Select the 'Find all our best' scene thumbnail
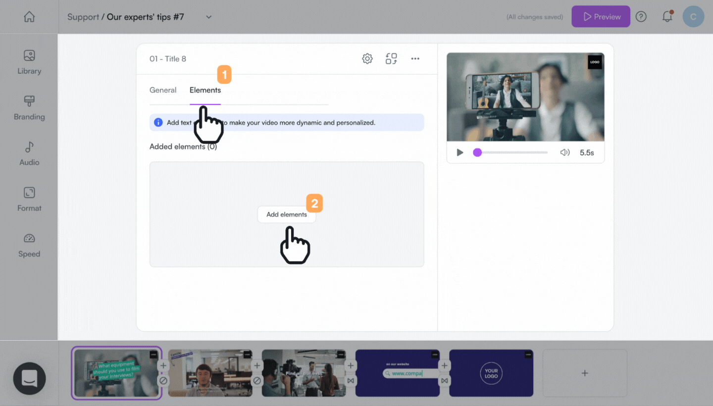Viewport: 713px width, 406px height. pyautogui.click(x=304, y=373)
